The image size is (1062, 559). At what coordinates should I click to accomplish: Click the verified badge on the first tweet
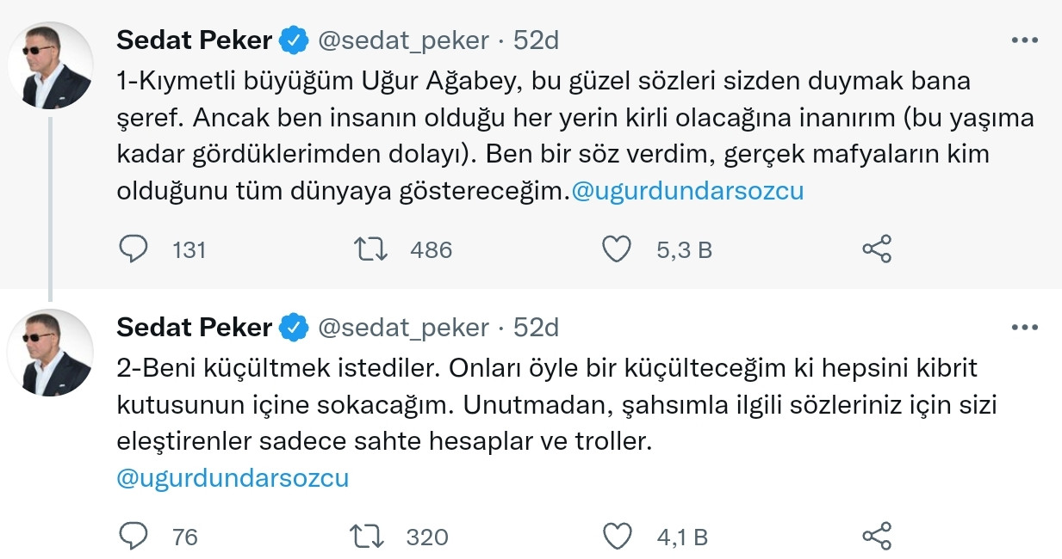[x=294, y=39]
